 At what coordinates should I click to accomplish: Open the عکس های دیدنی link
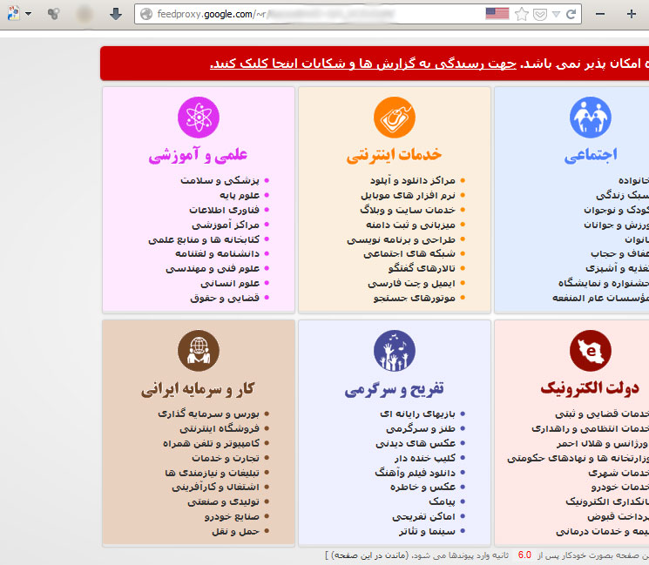tap(416, 443)
